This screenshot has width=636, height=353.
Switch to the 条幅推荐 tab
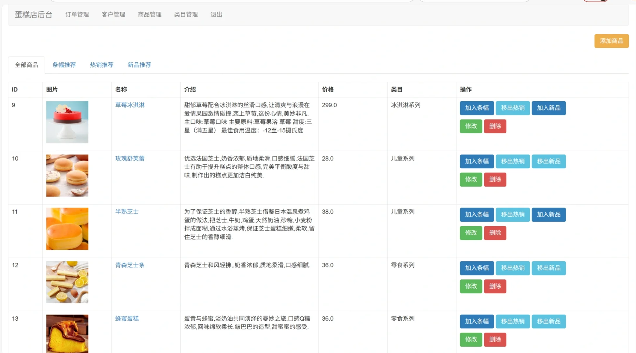coord(64,65)
